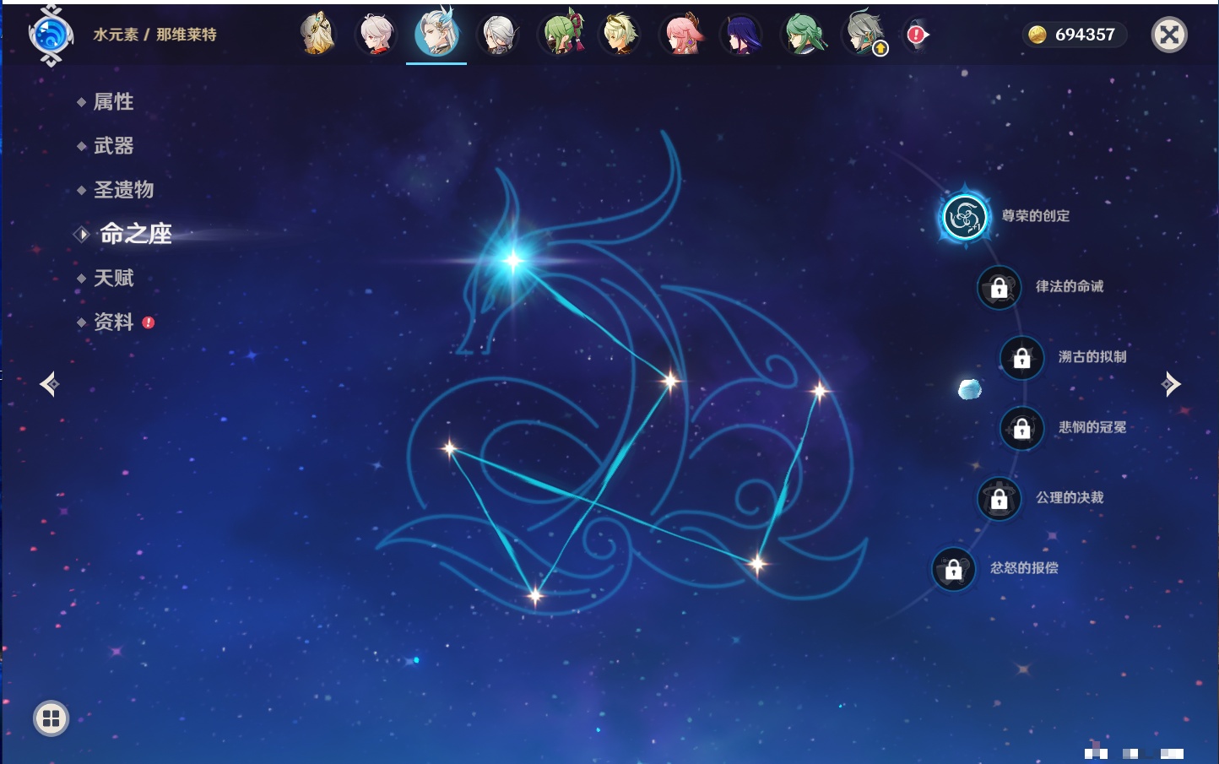This screenshot has width=1219, height=764.
Task: Click the red exclamation alert icon
Action: coord(917,35)
